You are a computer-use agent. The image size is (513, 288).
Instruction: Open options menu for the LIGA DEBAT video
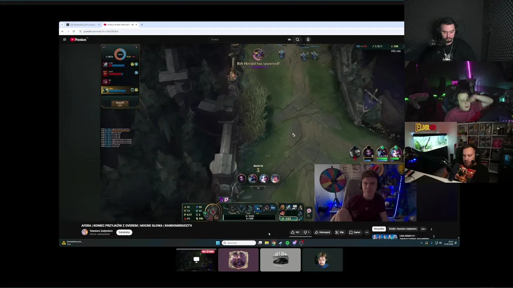(x=433, y=236)
